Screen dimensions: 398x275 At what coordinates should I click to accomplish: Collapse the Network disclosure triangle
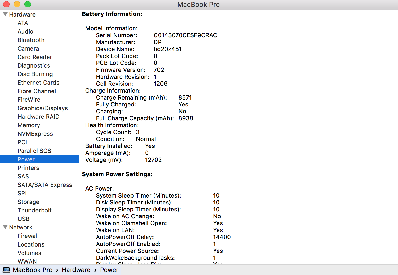[5, 227]
